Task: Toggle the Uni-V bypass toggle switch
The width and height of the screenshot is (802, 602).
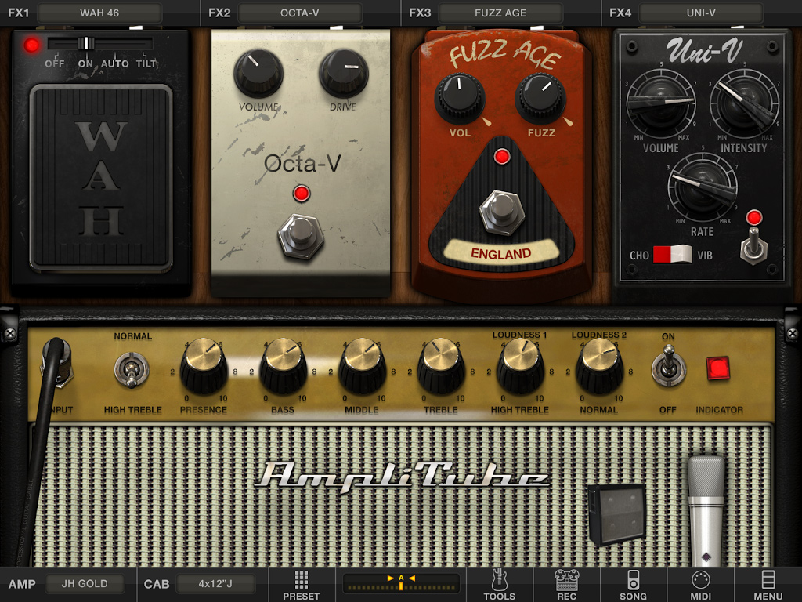Action: 754,245
